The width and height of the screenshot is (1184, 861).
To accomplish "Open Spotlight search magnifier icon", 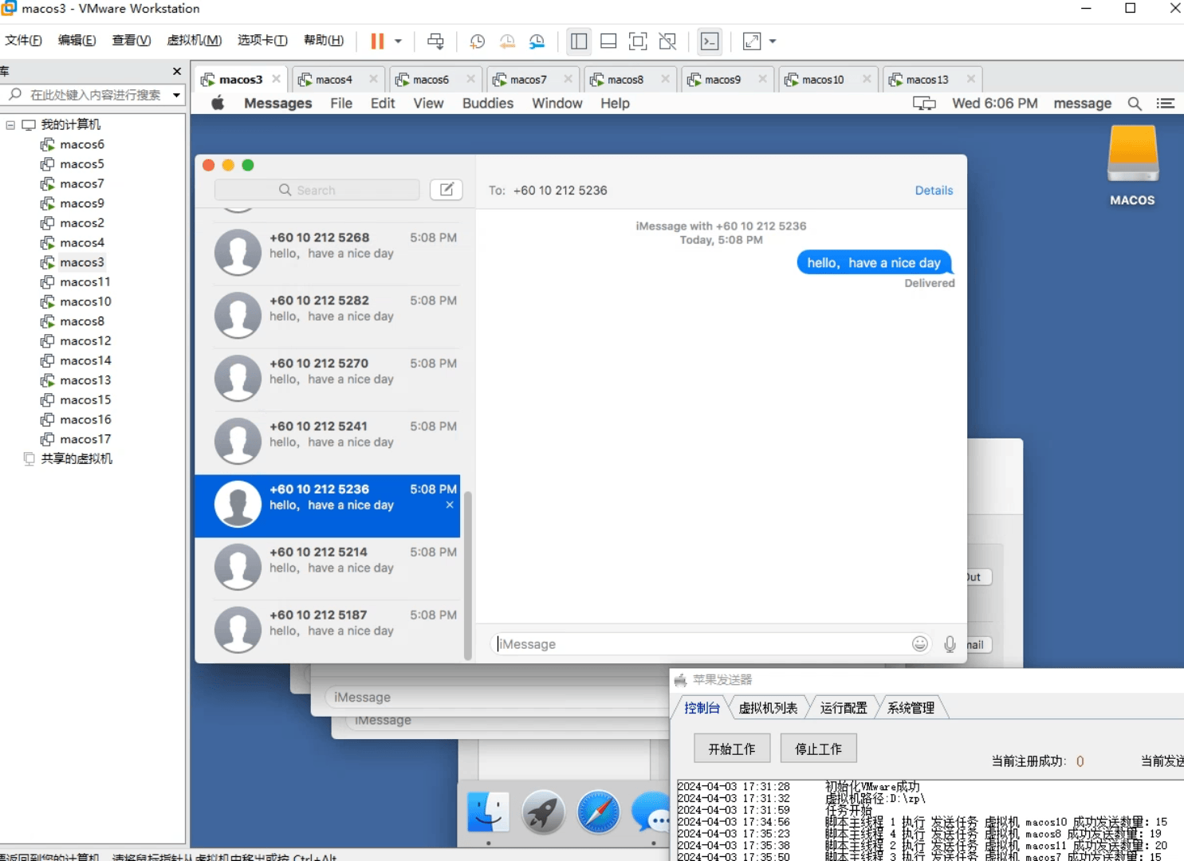I will tap(1135, 104).
